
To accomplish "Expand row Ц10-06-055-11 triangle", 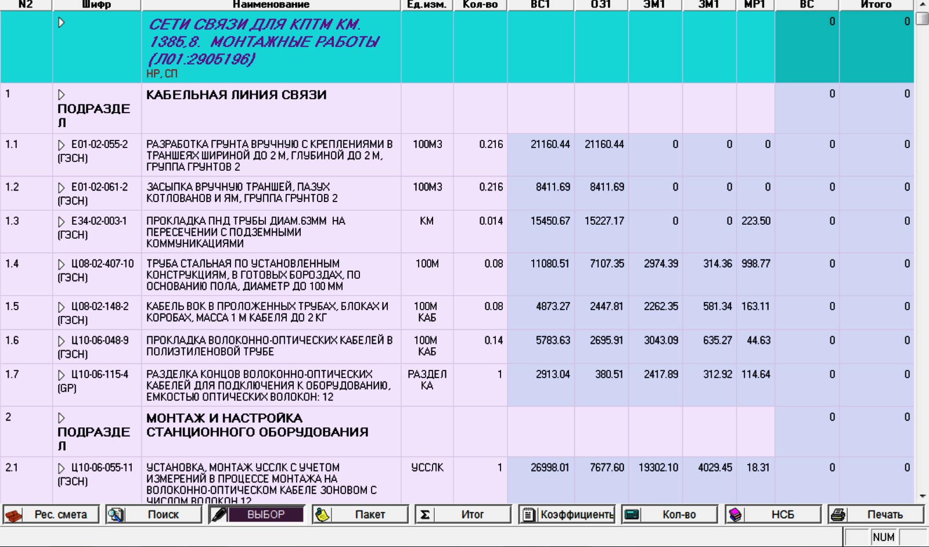I will point(62,468).
